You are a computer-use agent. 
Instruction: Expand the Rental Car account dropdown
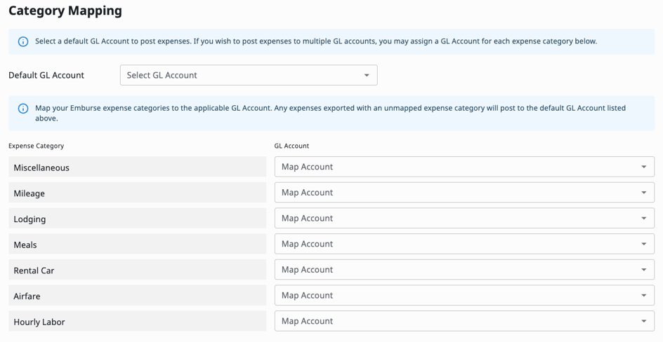coord(464,270)
